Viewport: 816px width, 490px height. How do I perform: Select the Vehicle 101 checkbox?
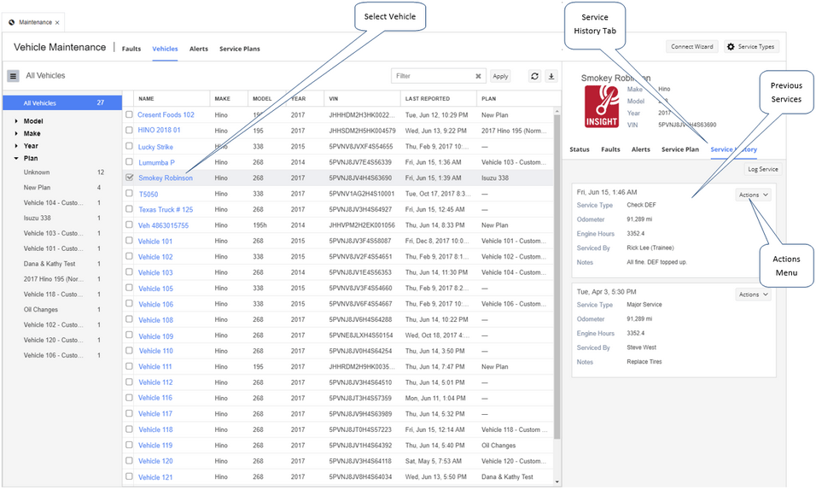point(129,241)
